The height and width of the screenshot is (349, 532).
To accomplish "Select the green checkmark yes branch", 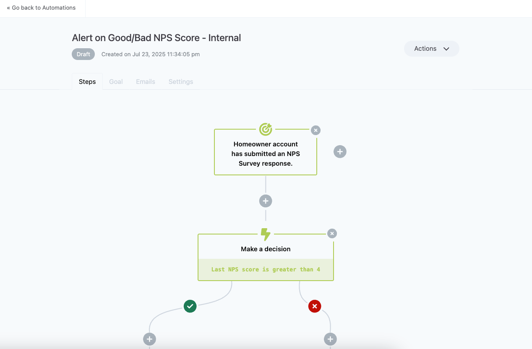I will coord(190,306).
